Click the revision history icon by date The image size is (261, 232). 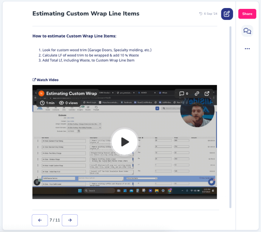point(201,14)
